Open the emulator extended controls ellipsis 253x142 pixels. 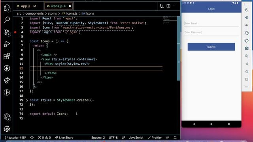(x=247, y=87)
